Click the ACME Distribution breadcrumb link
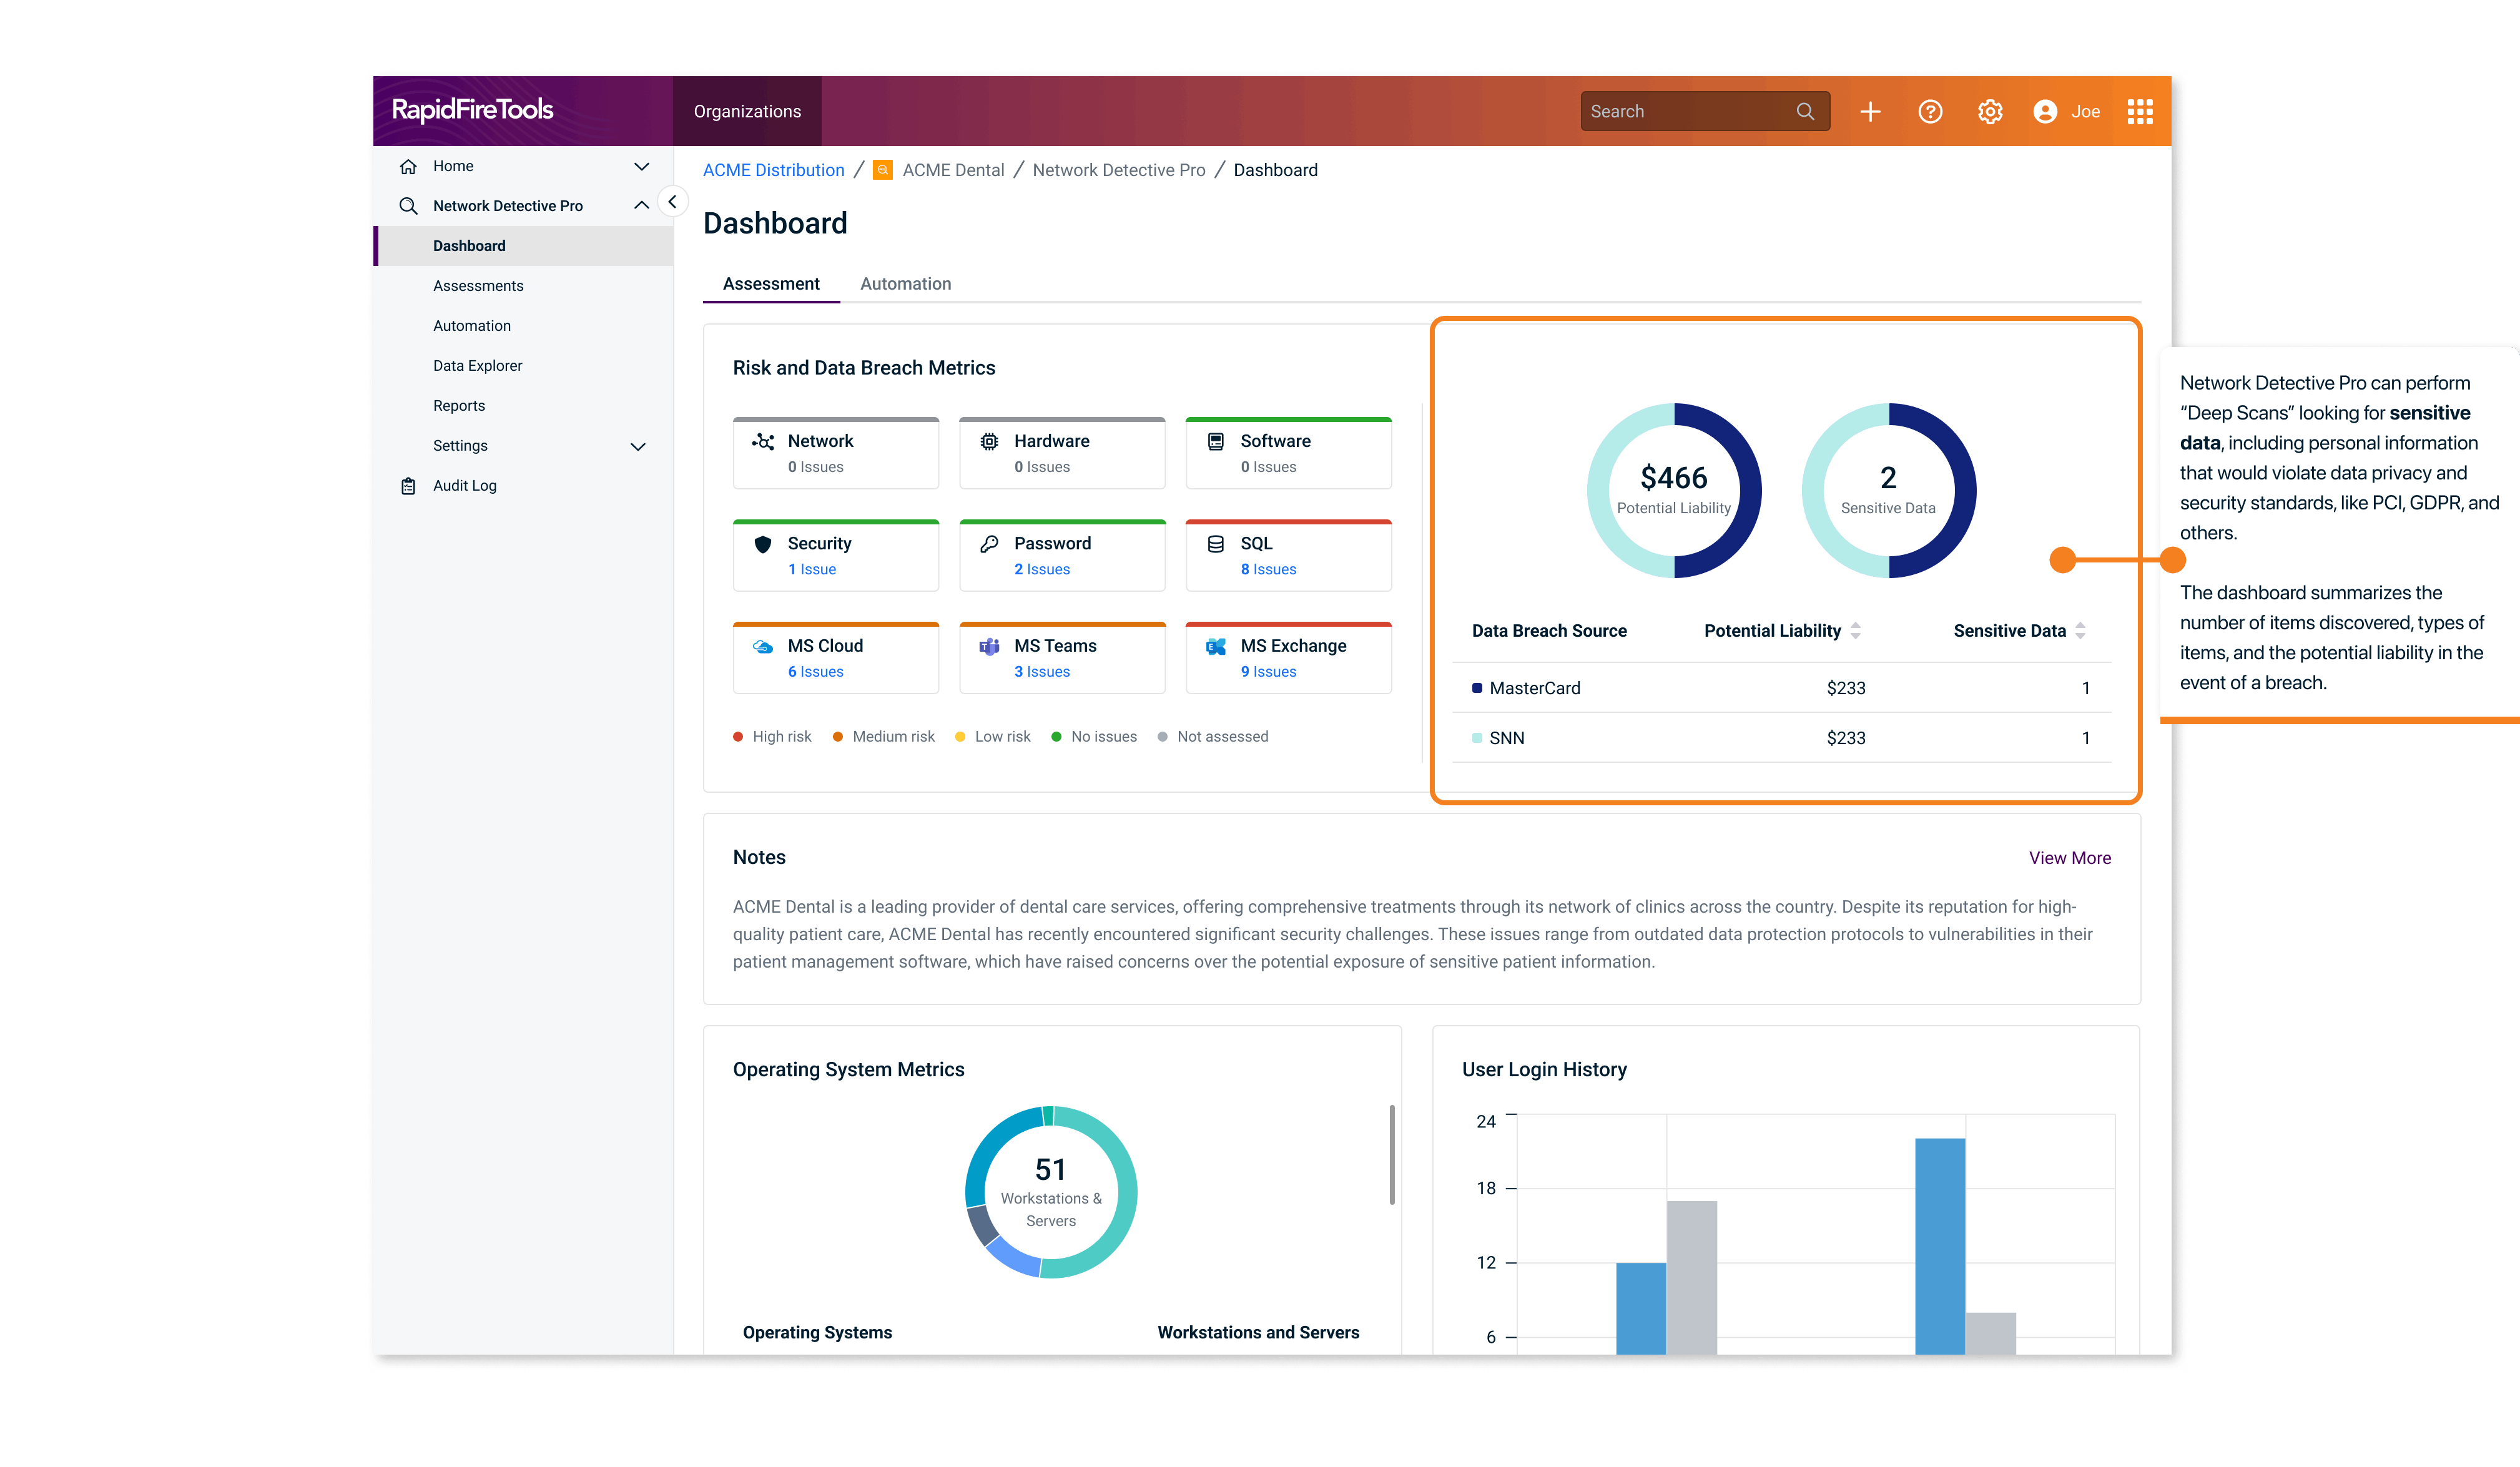This screenshot has width=2520, height=1467. [x=773, y=170]
